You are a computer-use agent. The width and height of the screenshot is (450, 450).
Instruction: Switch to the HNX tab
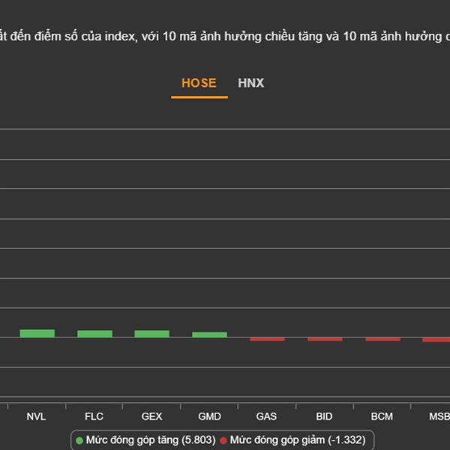[x=250, y=83]
